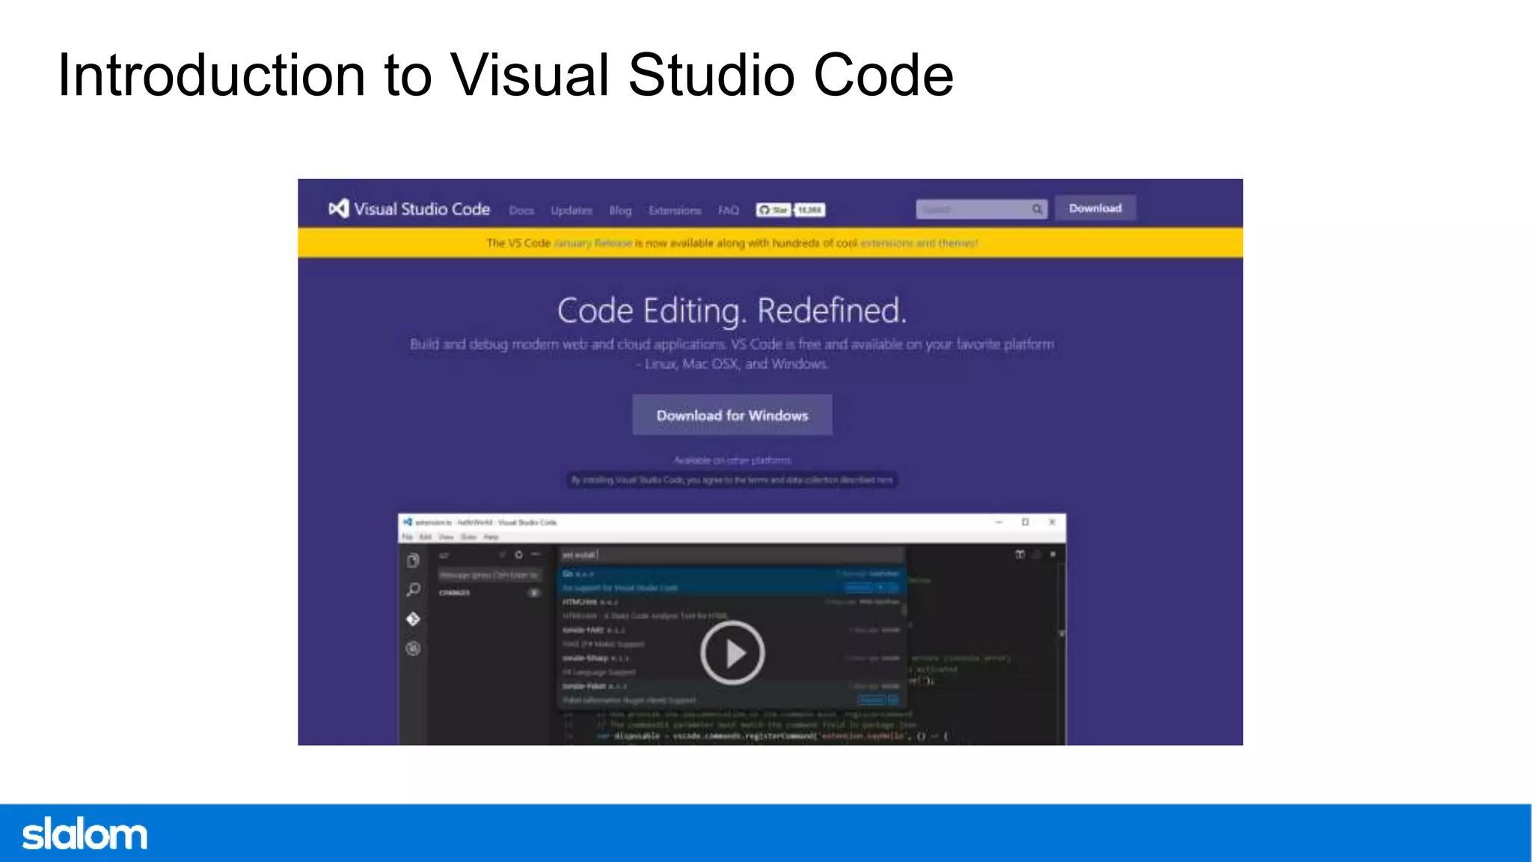
Task: Click the GitHub Star badge
Action: [x=773, y=210]
